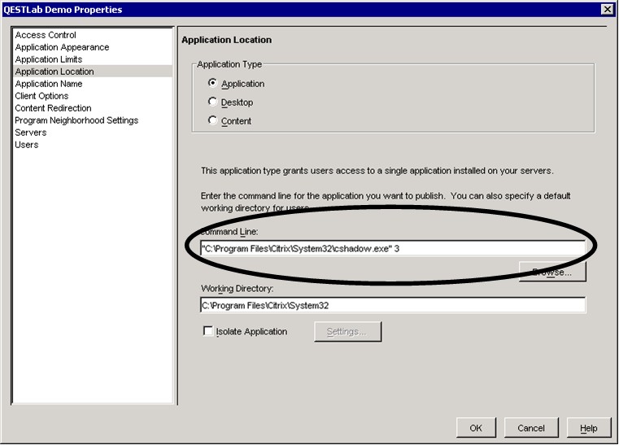Viewport: 619px width, 445px height.
Task: Open Application Name settings
Action: [x=48, y=84]
